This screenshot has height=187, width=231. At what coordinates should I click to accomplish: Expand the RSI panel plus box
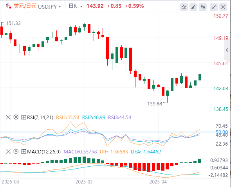pyautogui.click(x=23, y=117)
